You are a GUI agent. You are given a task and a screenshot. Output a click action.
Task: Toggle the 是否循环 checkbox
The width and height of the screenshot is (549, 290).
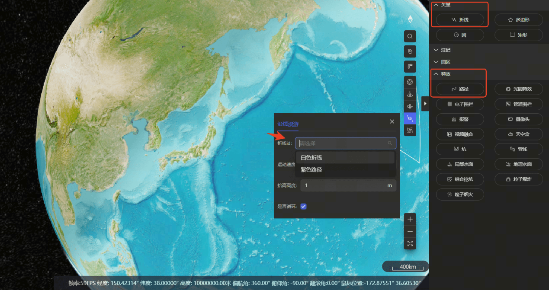pyautogui.click(x=303, y=207)
